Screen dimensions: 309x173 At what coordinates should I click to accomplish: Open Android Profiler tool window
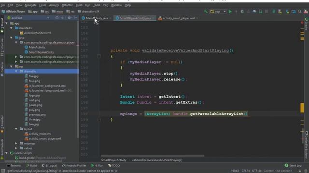coord(74,165)
